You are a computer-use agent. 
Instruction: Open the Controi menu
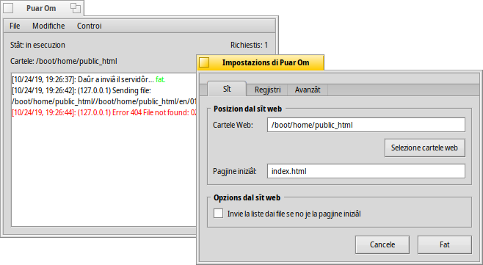point(90,26)
